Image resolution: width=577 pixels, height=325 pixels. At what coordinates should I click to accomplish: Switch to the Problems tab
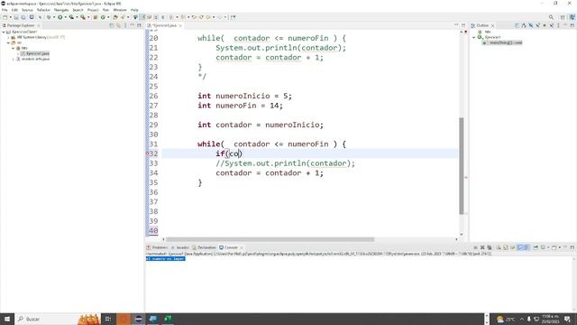pyautogui.click(x=157, y=247)
